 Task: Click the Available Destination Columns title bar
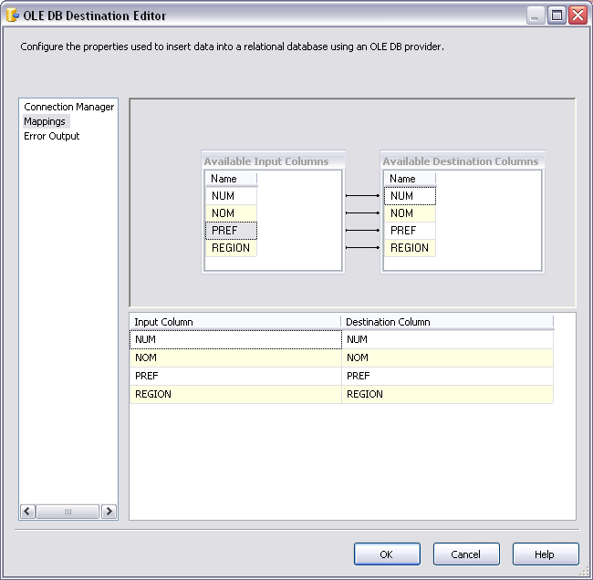coord(463,161)
